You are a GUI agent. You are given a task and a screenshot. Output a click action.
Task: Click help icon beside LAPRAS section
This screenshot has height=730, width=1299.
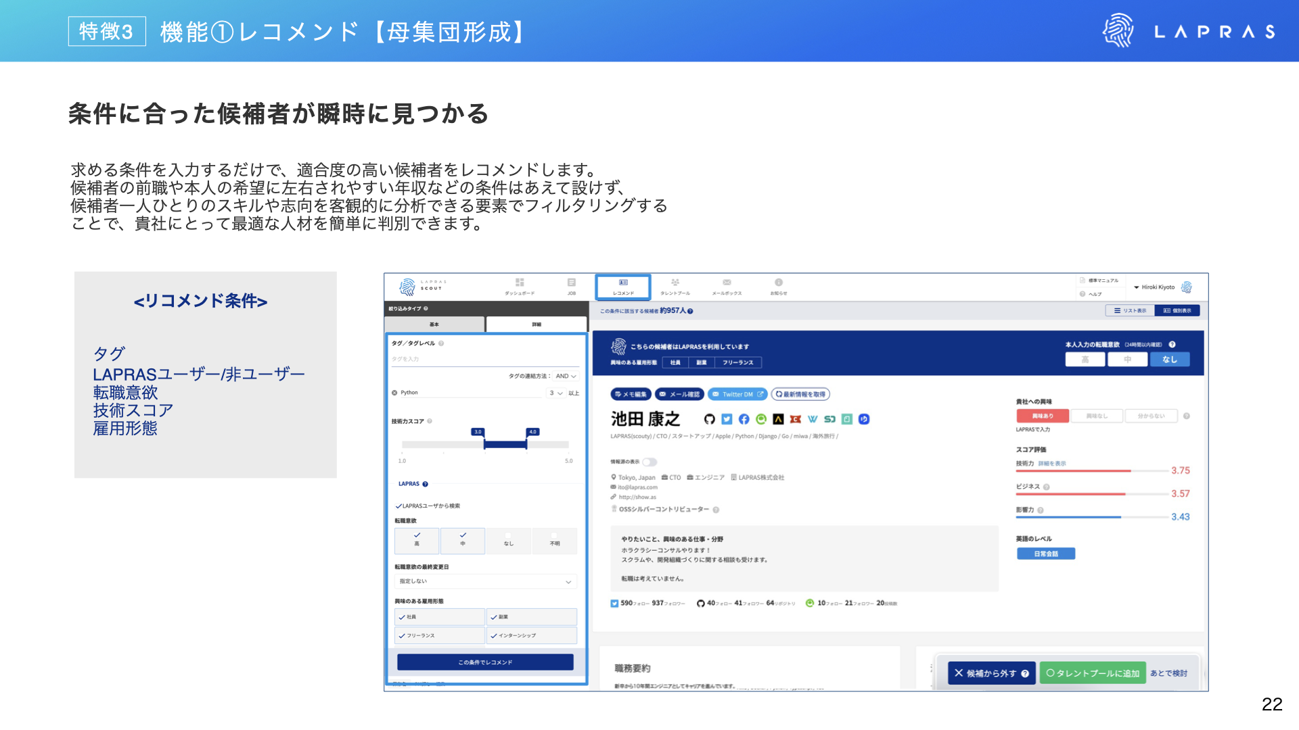coord(426,484)
